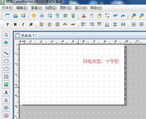Click the database cylinder icon
Screen dimensions: 146x119
[x=57, y=16]
